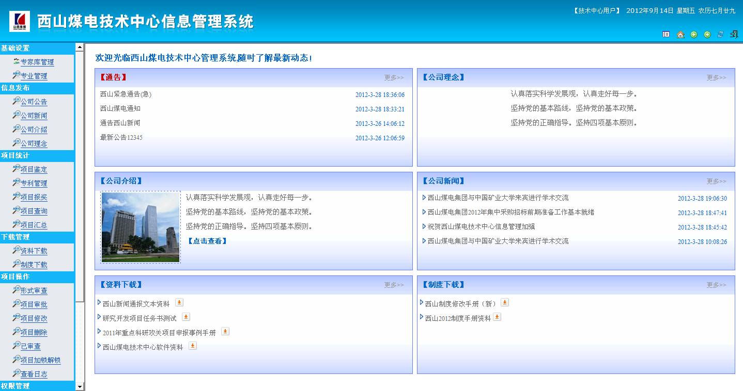Click 更多>> in the 制度下载 panel

pos(716,285)
